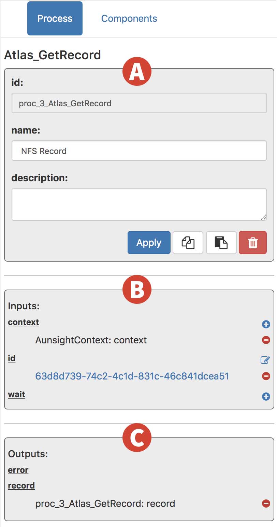Click the underlined wait input label
The image size is (277, 527).
[17, 394]
